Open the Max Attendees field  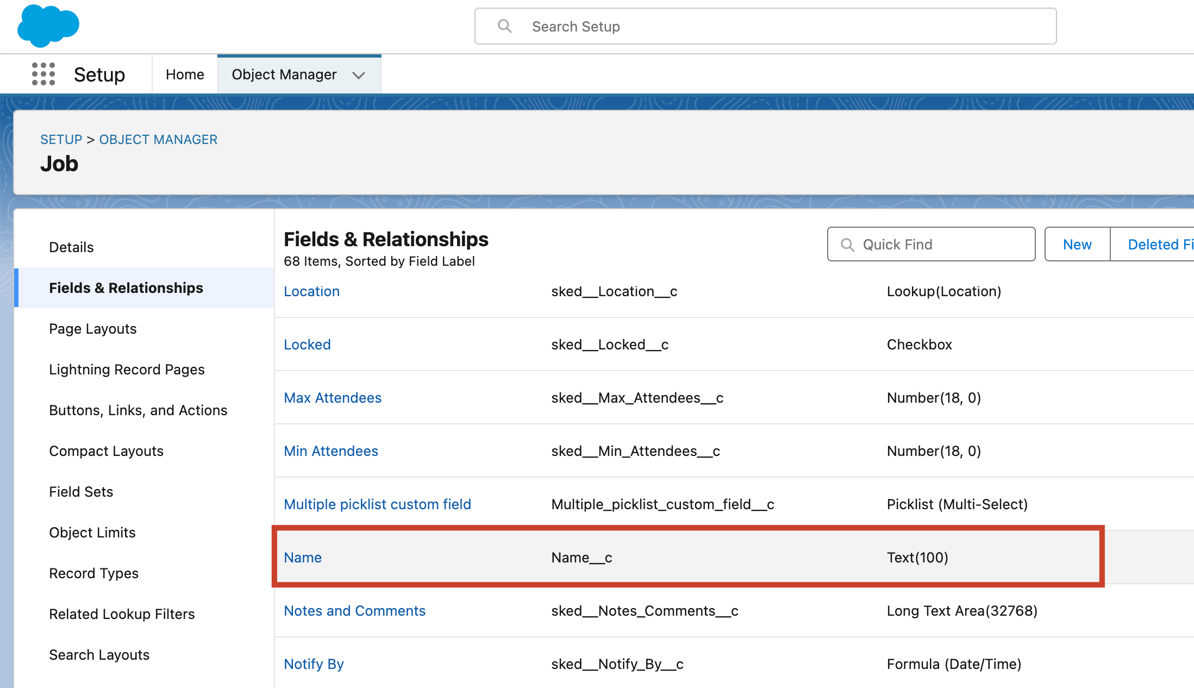click(x=332, y=397)
